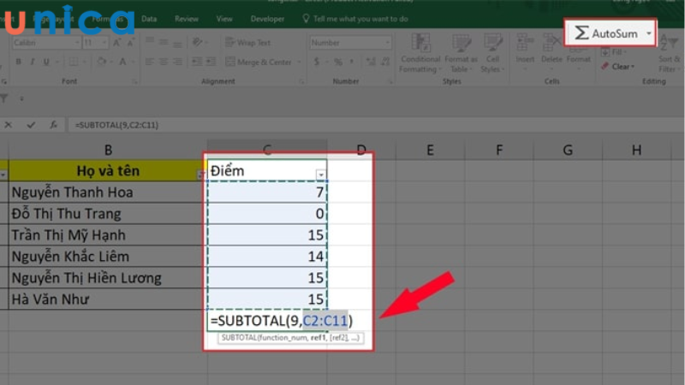The width and height of the screenshot is (685, 385).
Task: Toggle Italic formatting in Font group
Action: pos(33,62)
